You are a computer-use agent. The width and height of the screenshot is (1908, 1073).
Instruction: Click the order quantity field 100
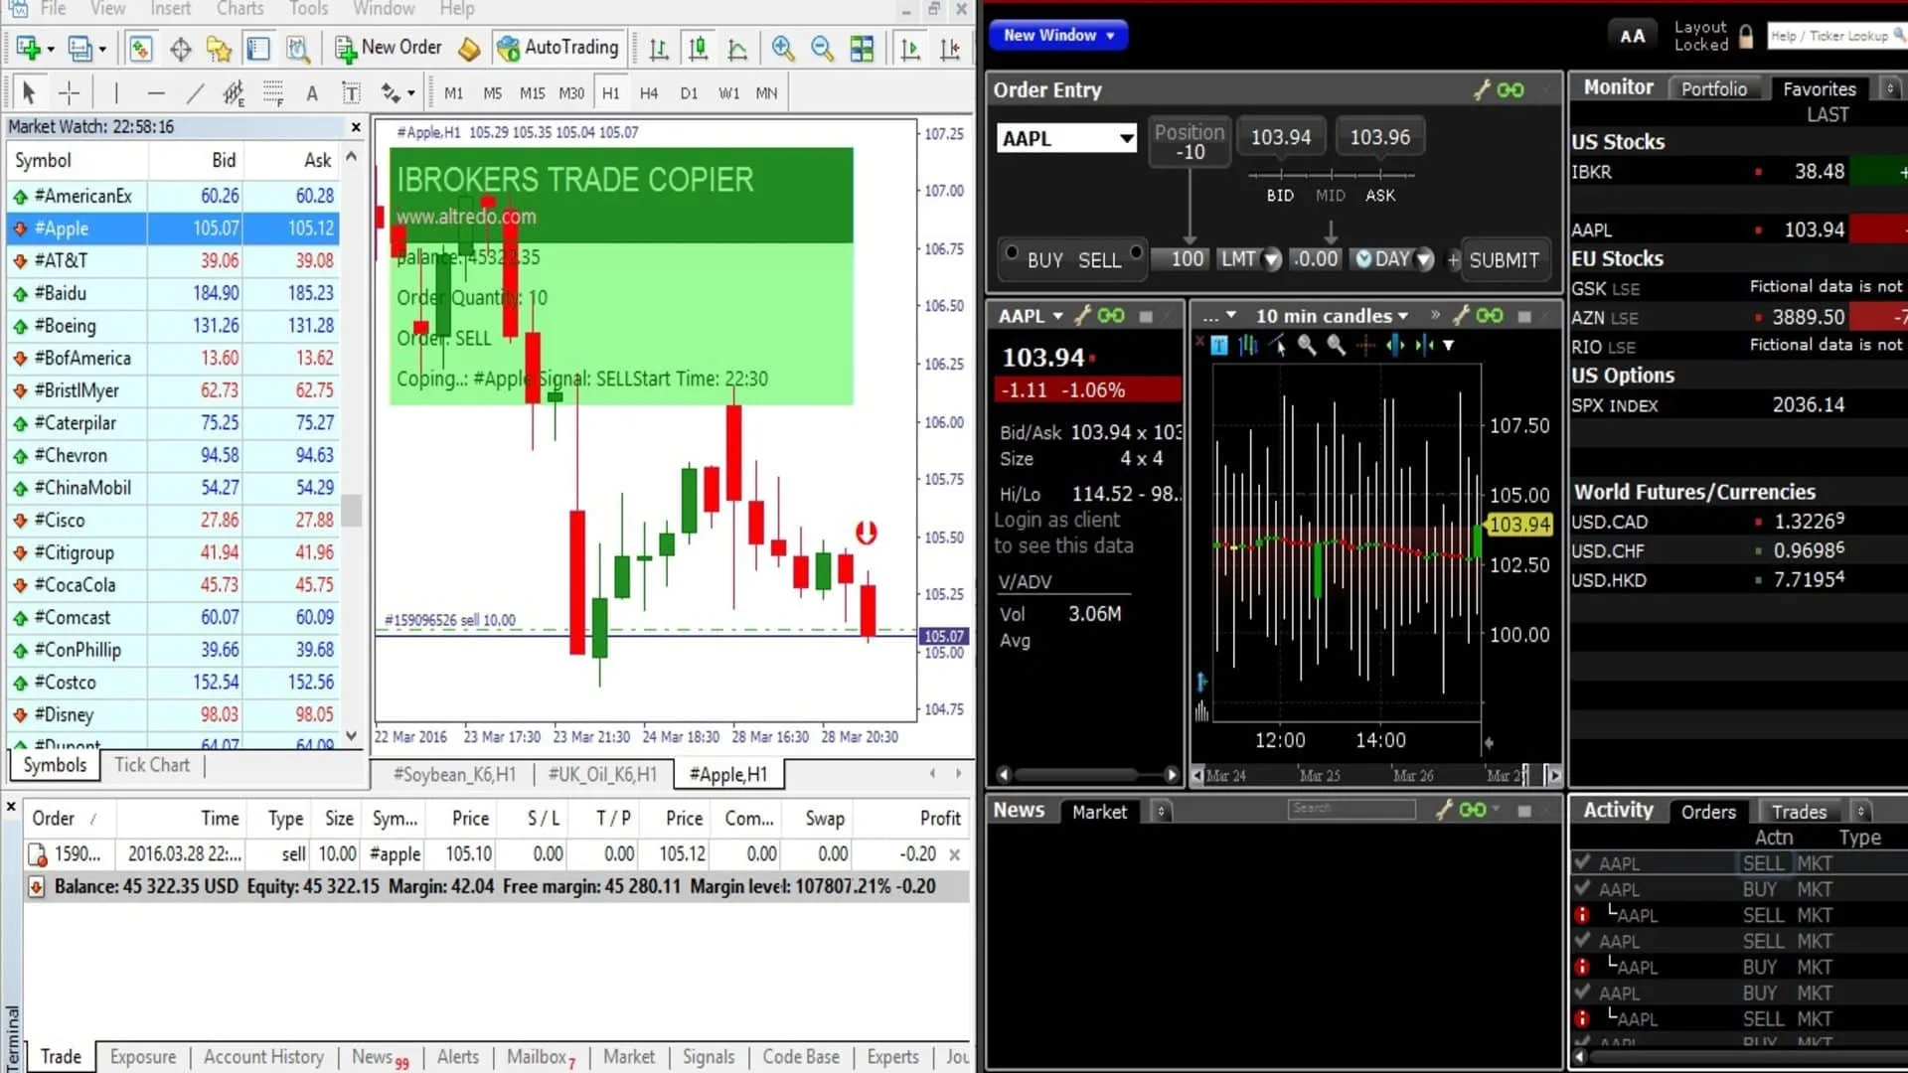click(1180, 259)
